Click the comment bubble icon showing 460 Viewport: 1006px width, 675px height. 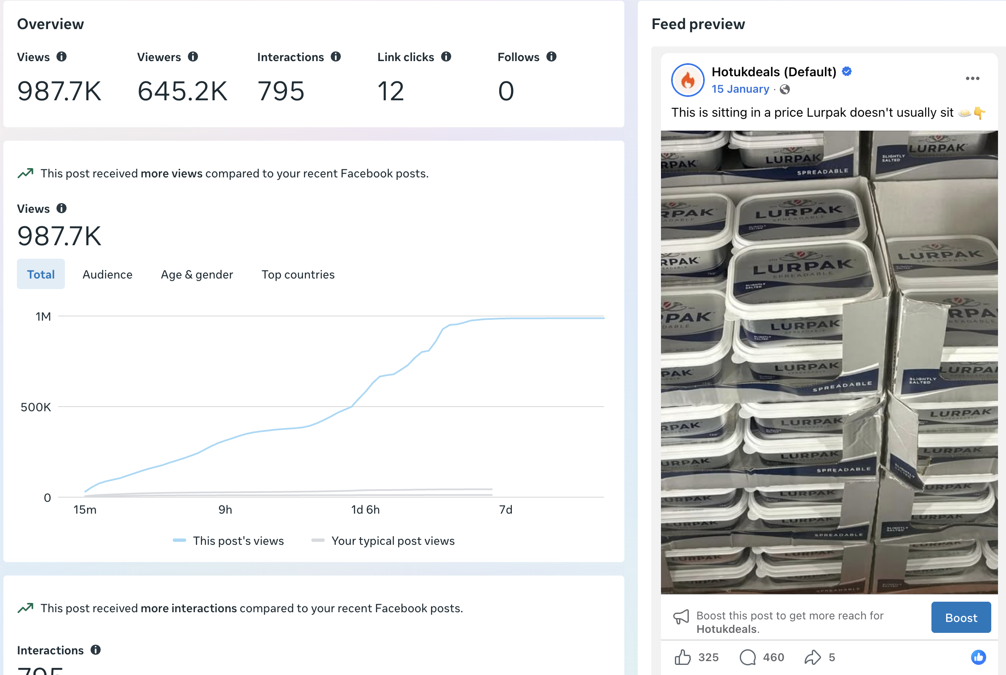[747, 657]
